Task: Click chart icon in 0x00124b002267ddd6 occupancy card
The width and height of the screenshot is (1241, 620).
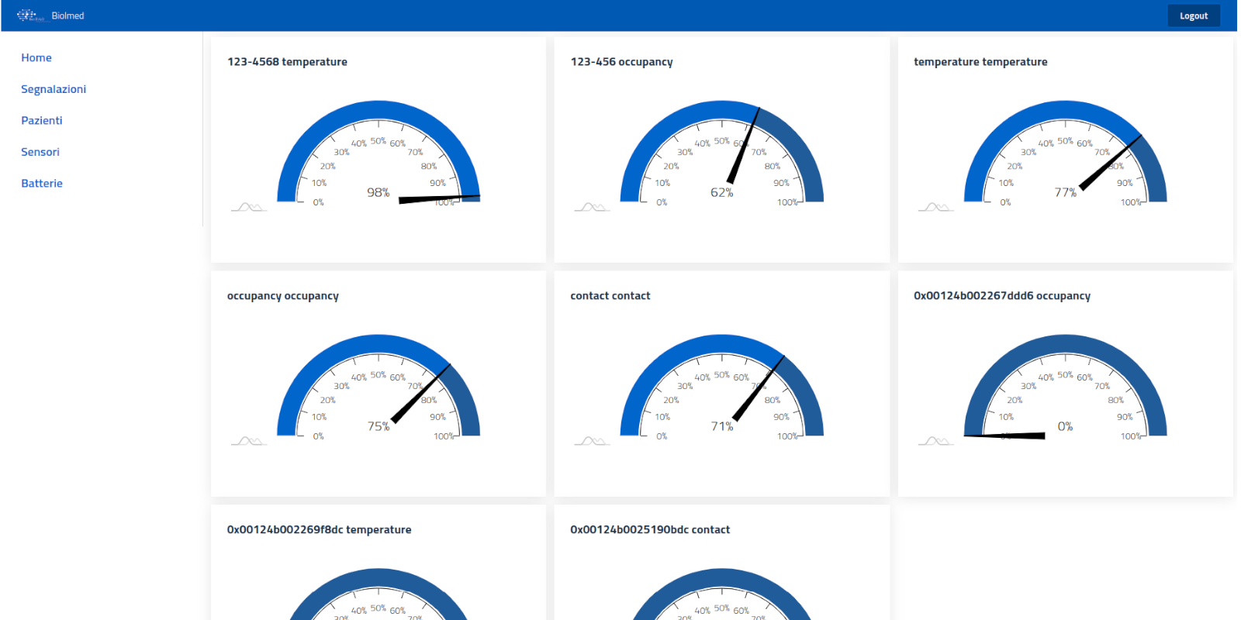Action: coord(935,441)
